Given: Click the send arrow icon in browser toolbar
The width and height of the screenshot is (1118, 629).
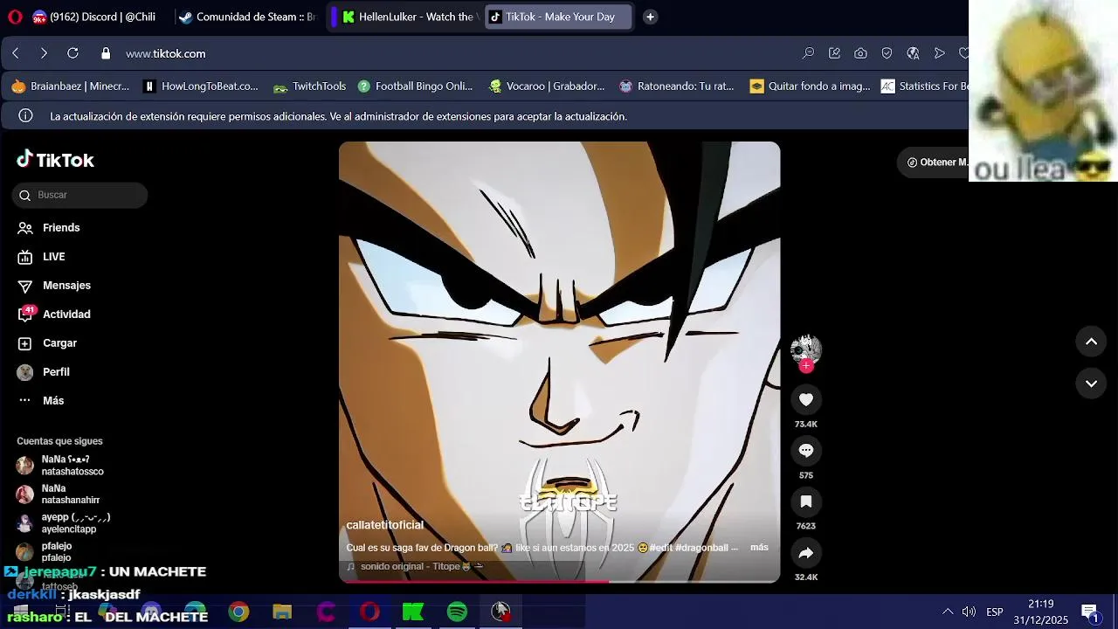Looking at the screenshot, I should pos(939,53).
